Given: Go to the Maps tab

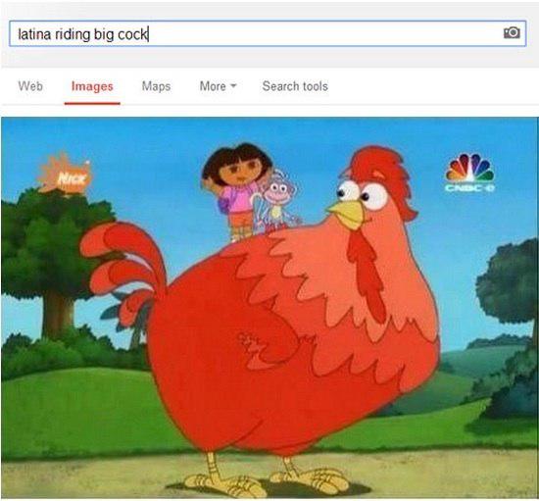Looking at the screenshot, I should coord(156,86).
